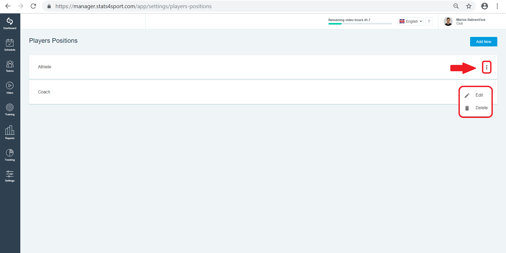
Task: Select the Coach position row
Action: (263, 92)
